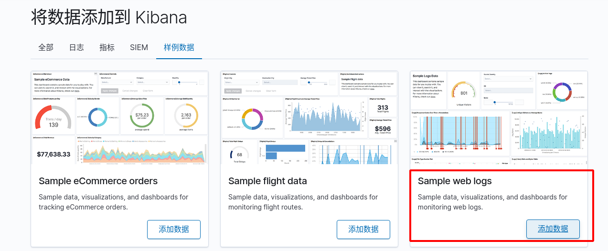This screenshot has width=608, height=251.
Task: Switch to the 全部 tab
Action: (x=46, y=47)
